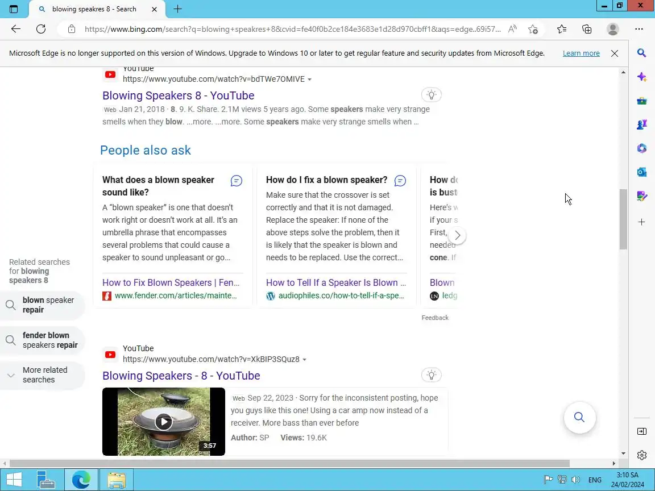
Task: Add this page to favorites star icon
Action: 533,29
